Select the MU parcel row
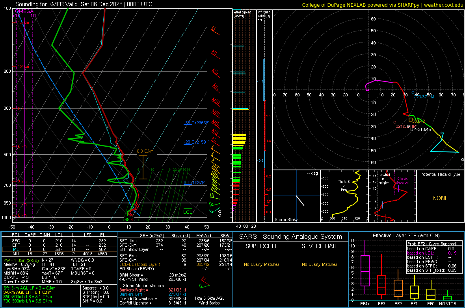The width and height of the screenshot is (465, 308). click(59, 254)
